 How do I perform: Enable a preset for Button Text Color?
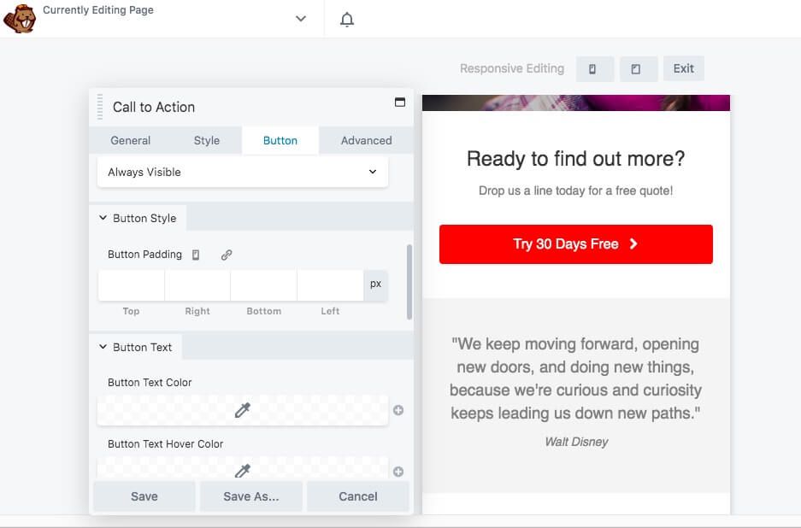(x=398, y=410)
